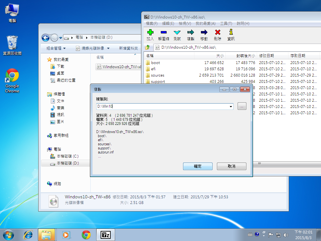
Task: Select Windows10-zh_TW-x86 file in Explorer
Action: [119, 67]
